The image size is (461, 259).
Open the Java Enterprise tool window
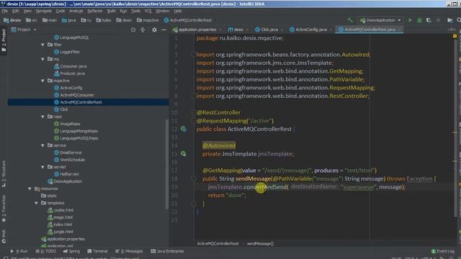[x=167, y=251]
